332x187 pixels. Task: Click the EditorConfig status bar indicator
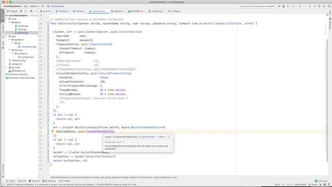(x=300, y=185)
